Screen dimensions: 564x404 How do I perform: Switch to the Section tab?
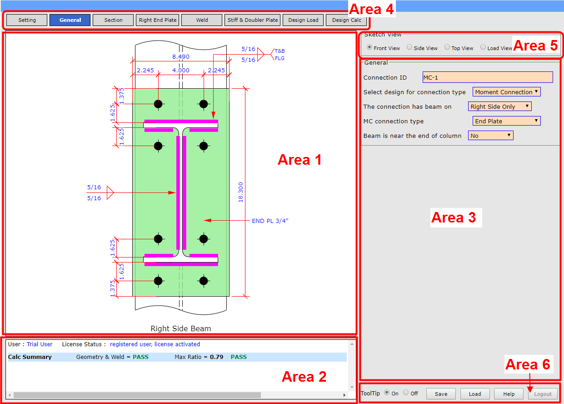coord(113,20)
